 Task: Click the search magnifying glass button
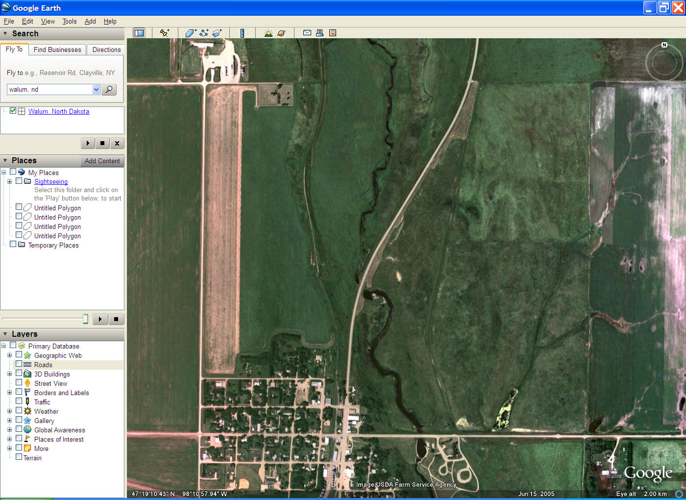coord(109,90)
